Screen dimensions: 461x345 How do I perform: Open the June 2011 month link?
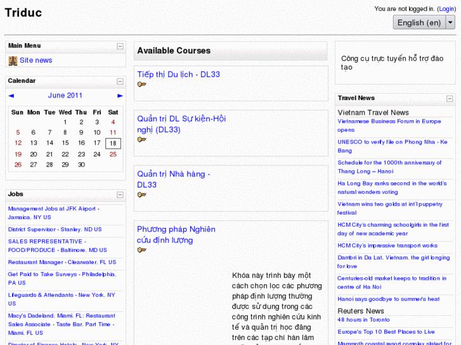point(65,96)
